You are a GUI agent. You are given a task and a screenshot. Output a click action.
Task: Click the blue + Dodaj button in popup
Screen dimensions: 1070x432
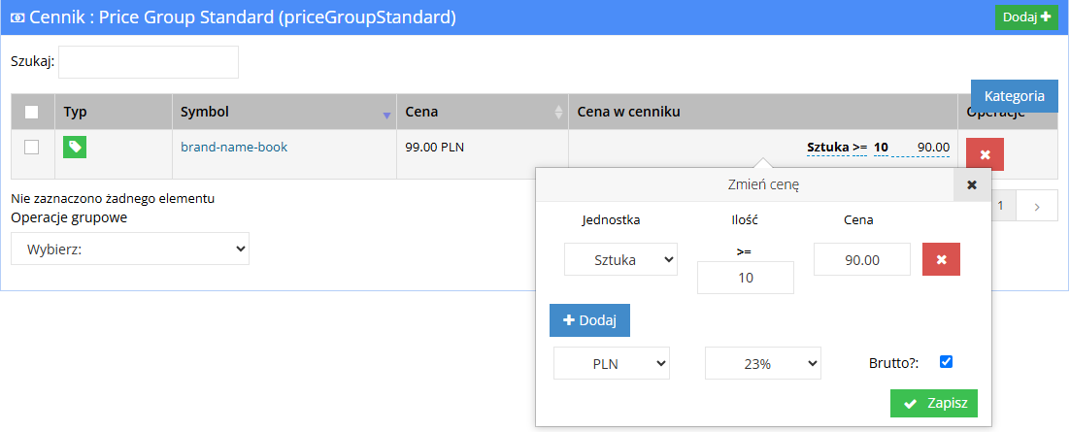pos(589,320)
